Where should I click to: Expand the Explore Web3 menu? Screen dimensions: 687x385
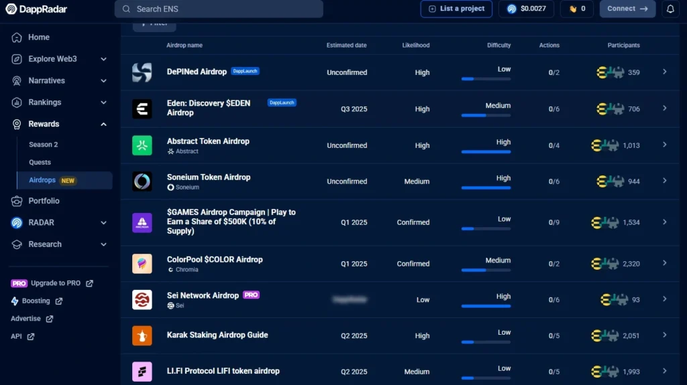tap(103, 59)
